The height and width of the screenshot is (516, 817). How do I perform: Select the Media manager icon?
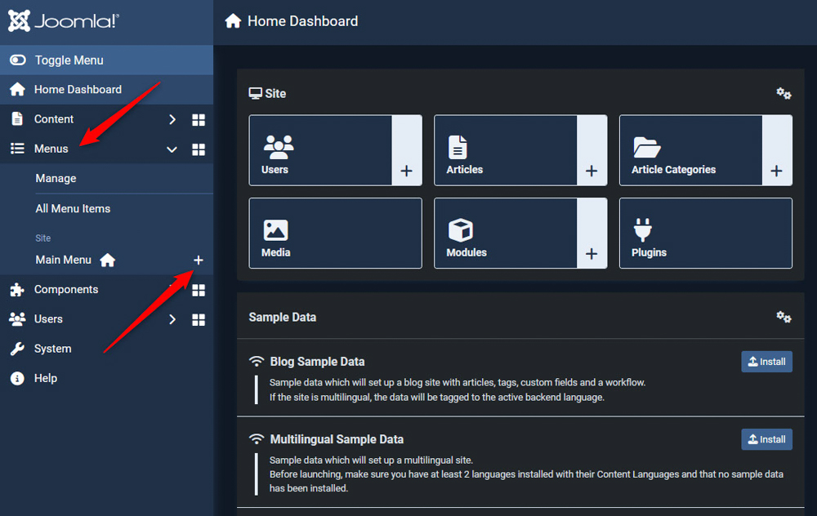pyautogui.click(x=278, y=229)
